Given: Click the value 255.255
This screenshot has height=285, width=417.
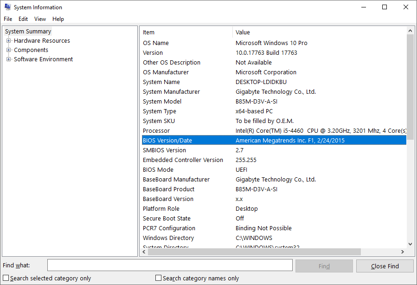Looking at the screenshot, I should (x=246, y=160).
